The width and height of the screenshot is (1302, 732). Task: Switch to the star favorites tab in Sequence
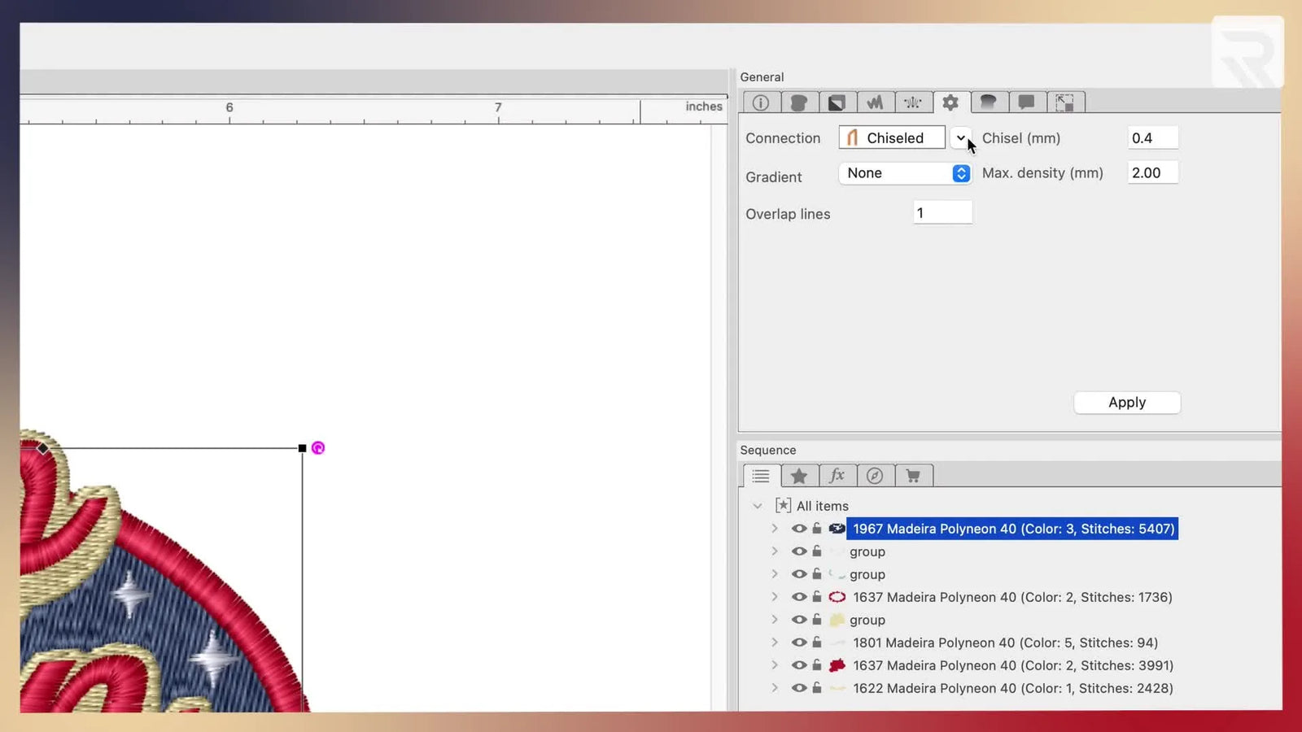(799, 476)
